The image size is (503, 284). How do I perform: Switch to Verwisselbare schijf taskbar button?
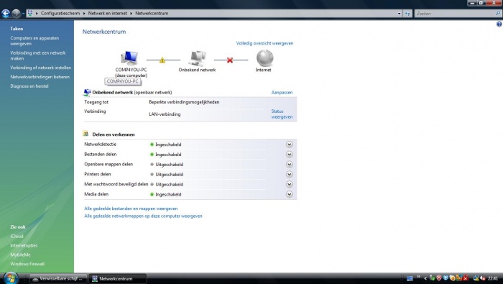pyautogui.click(x=58, y=278)
